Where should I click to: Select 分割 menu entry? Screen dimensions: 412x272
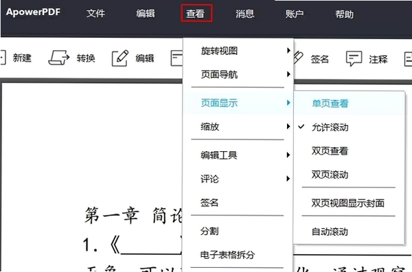(x=238, y=231)
